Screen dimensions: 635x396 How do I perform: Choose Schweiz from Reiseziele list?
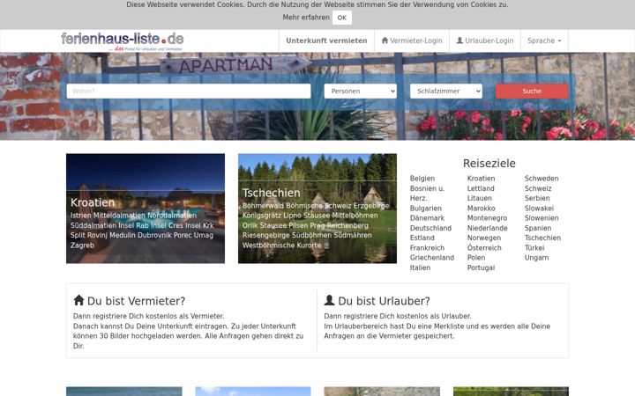click(538, 188)
